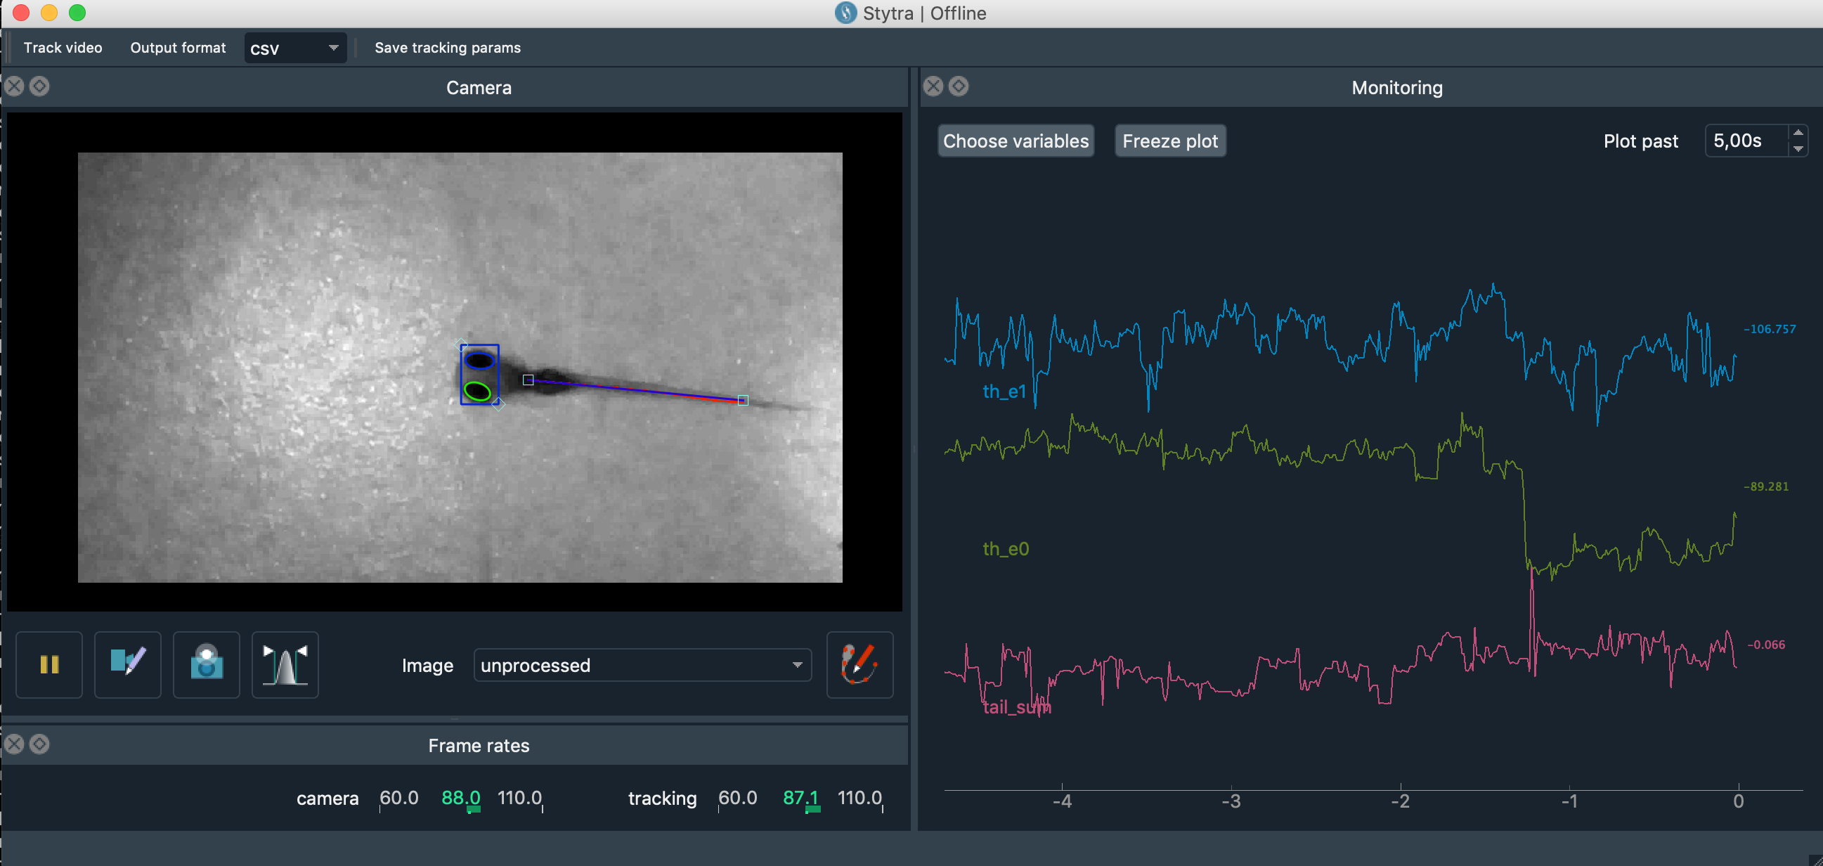Increase the Plot past time value
Screen dimensions: 1823x866
click(1798, 133)
